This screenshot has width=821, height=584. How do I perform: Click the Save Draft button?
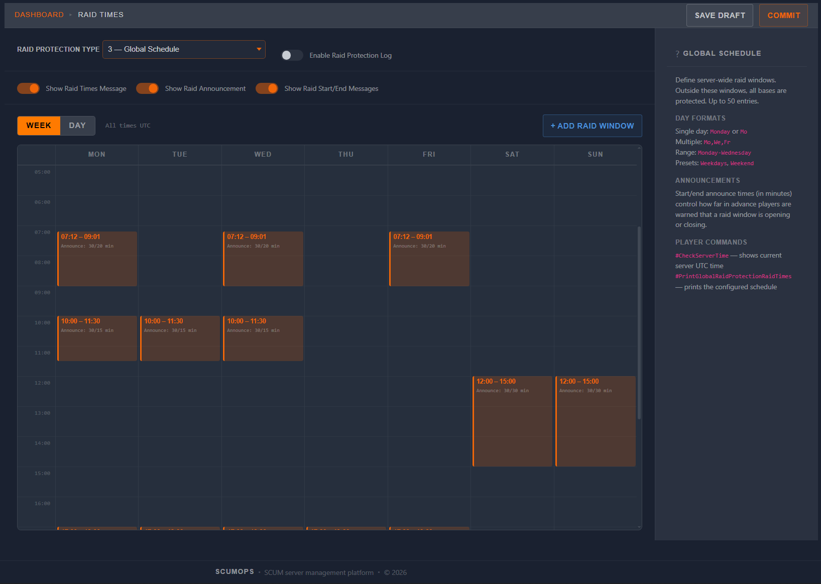tap(720, 15)
